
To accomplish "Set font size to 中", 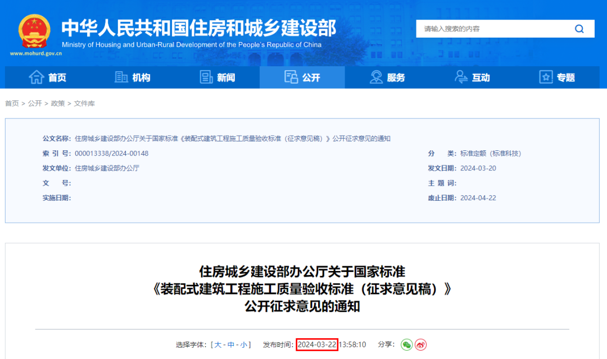I will click(x=231, y=345).
